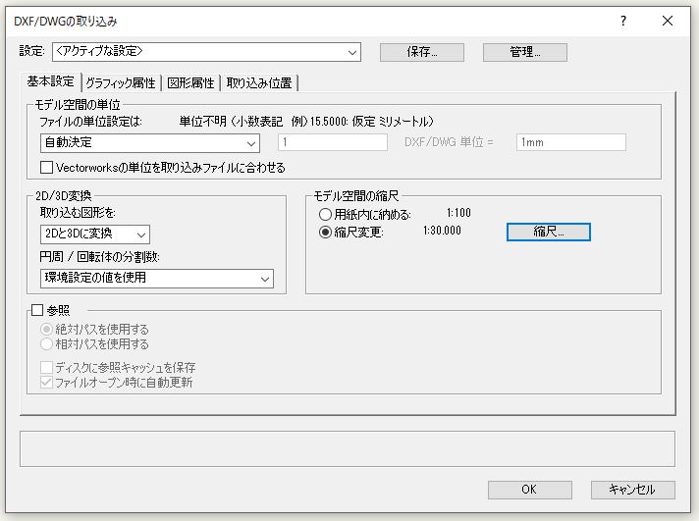The height and width of the screenshot is (521, 699).
Task: Check ディスクに参照キャッシュを保存
Action: 46,368
